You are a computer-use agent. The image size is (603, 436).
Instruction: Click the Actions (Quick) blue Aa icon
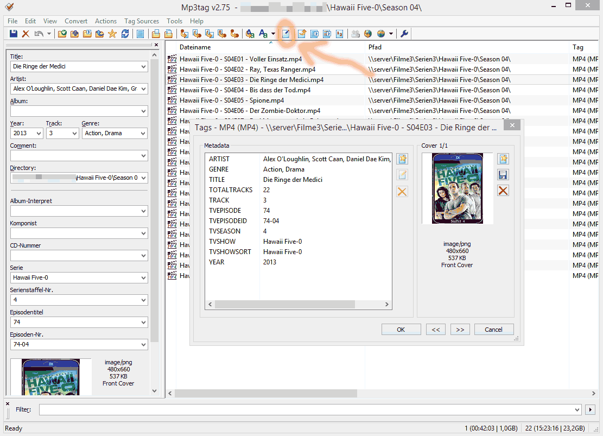tap(263, 34)
